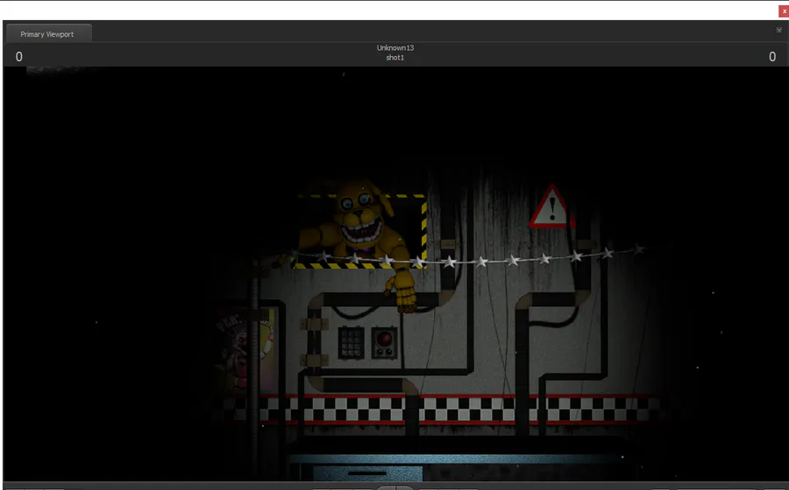Screen dimensions: 789x490
Task: Click the Unknown13 session name label
Action: 395,48
